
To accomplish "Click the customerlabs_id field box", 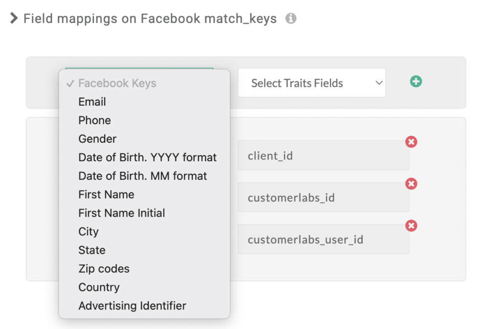I will click(323, 197).
